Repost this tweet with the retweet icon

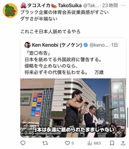pos(45,143)
